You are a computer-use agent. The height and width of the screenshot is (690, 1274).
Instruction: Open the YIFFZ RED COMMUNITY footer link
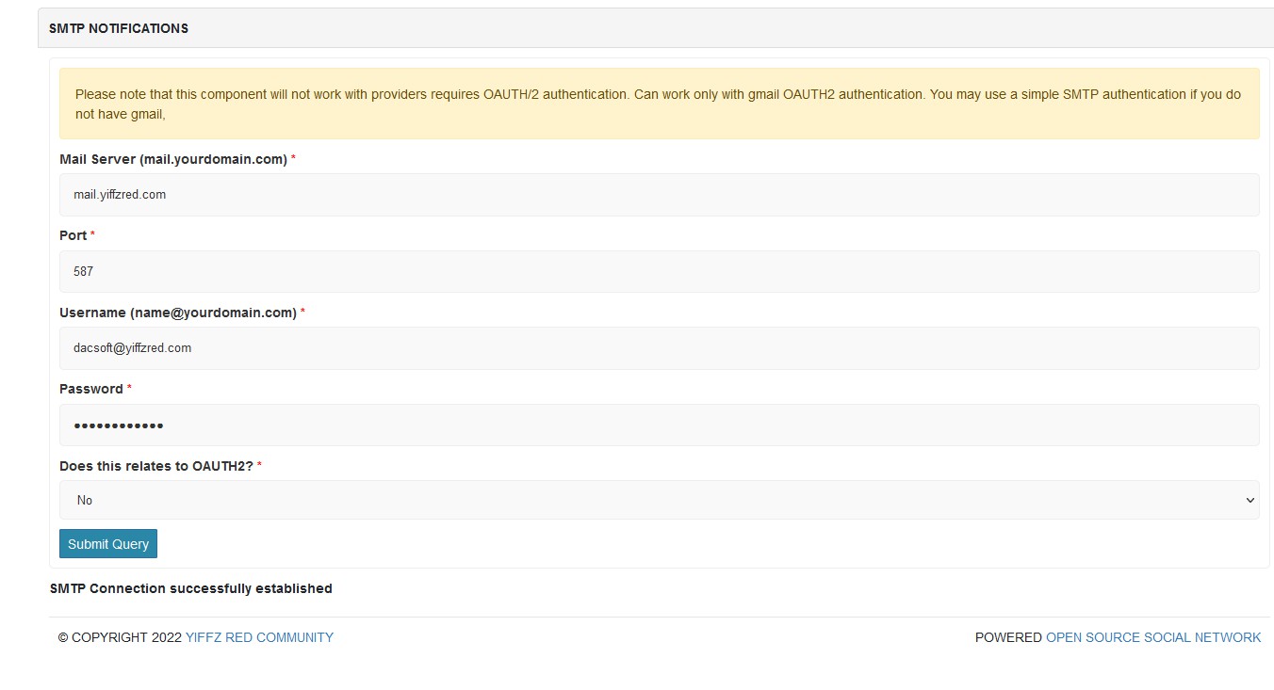point(259,637)
